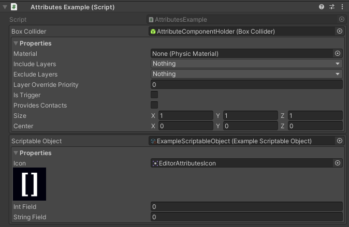Open object picker for Scriptable Object field
Viewport: 349px width, 227px height.
(340, 141)
